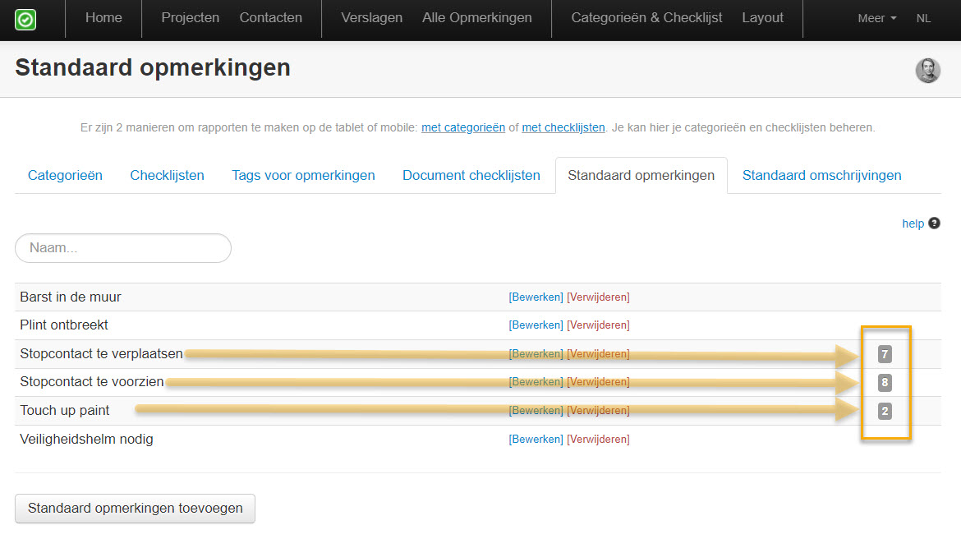
Task: Edit 'Barst in de muur' via Bewerken
Action: [536, 297]
